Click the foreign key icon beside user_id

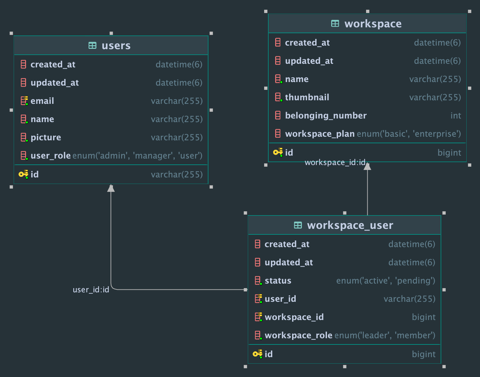pyautogui.click(x=258, y=299)
